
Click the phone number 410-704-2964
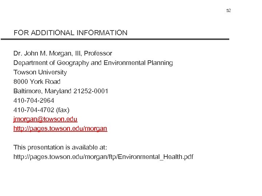pyautogui.click(x=34, y=100)
